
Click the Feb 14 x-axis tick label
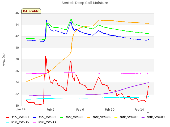139,110
